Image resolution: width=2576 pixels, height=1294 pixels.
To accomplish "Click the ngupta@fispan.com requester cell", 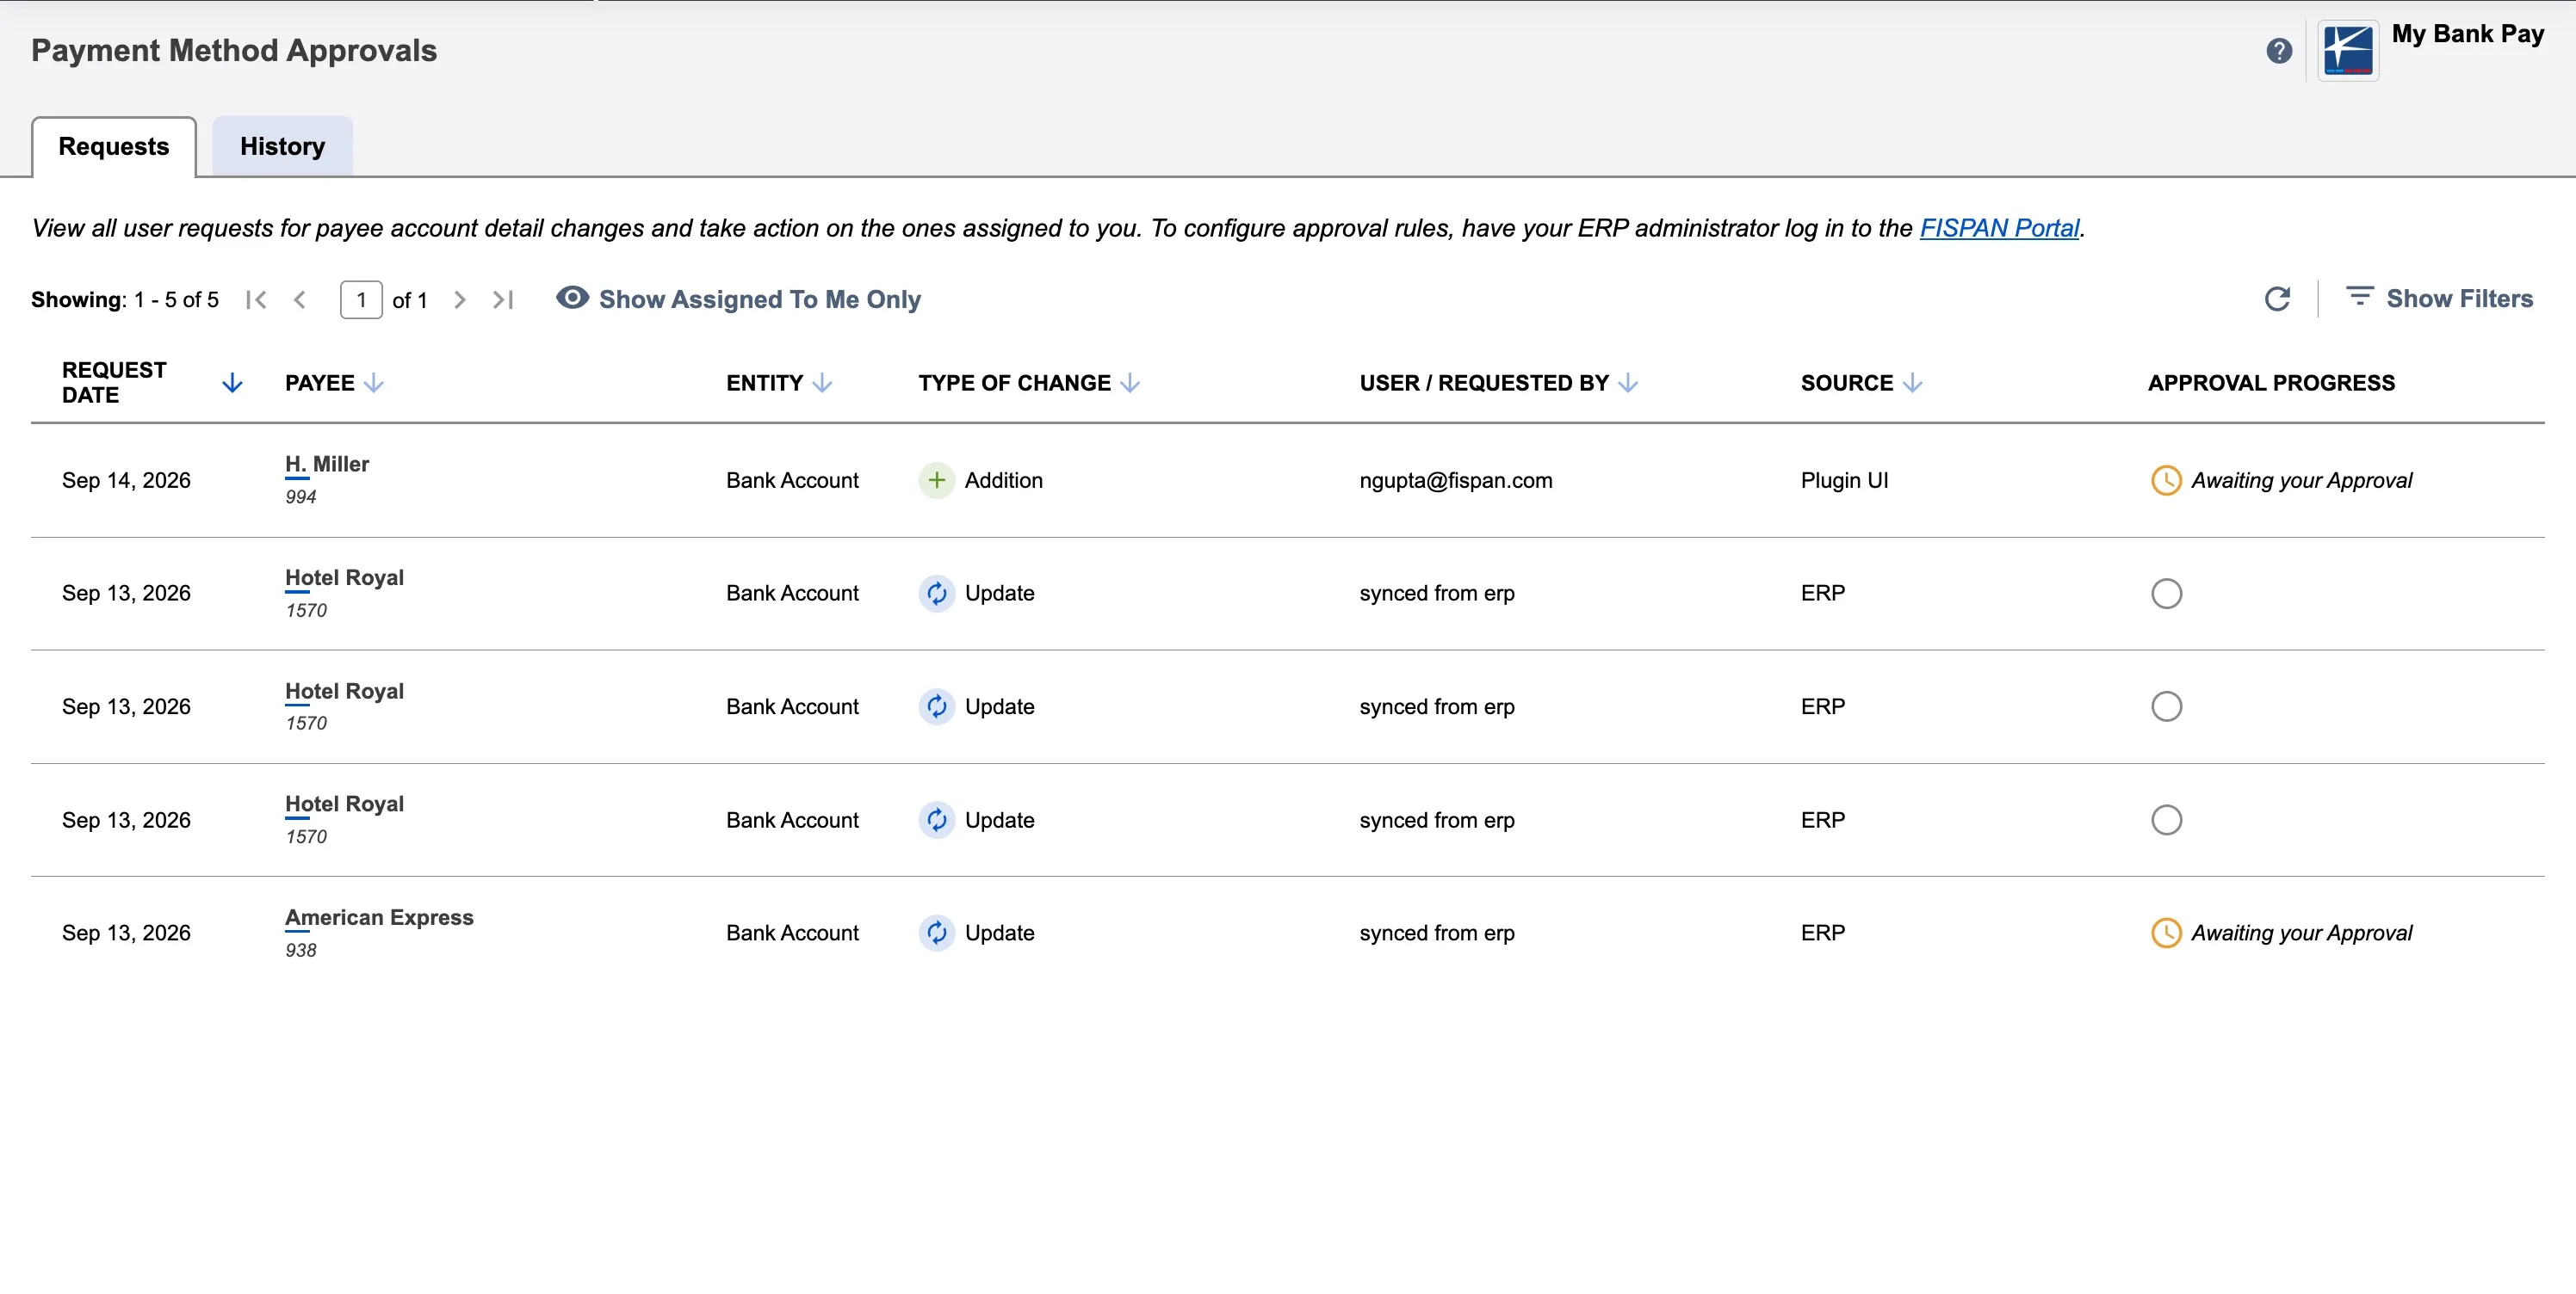I will point(1455,481).
